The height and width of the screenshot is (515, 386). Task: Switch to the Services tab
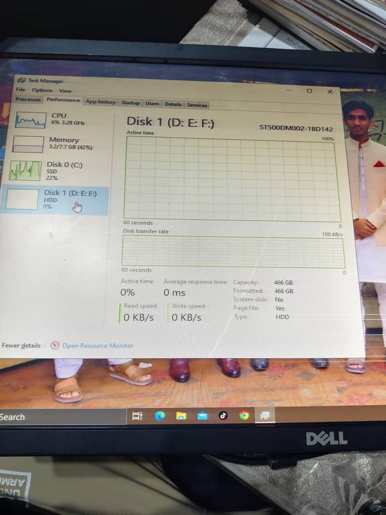click(197, 105)
